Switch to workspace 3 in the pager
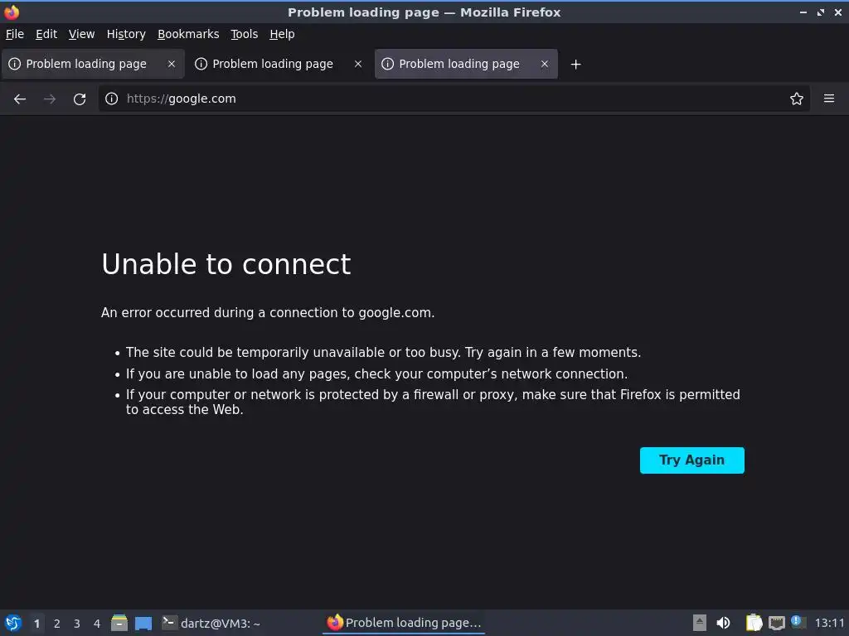This screenshot has width=849, height=636. [77, 624]
